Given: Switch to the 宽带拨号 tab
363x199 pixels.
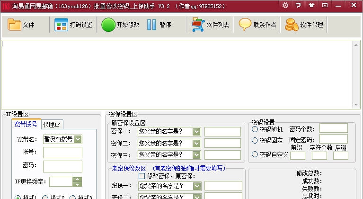Looking at the screenshot, I should (26, 124).
